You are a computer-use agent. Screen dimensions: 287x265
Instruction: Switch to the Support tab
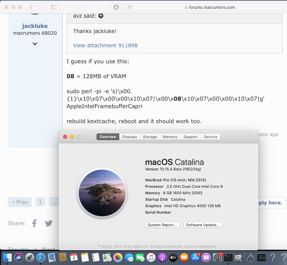click(x=191, y=137)
